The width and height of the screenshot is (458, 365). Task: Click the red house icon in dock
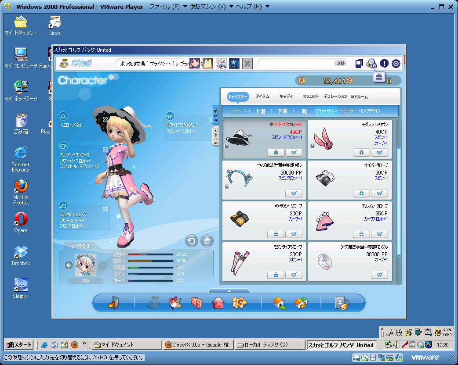[x=218, y=303]
